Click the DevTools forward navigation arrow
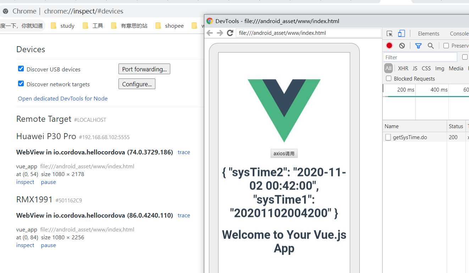Screen dimensions: 469x273 coord(220,33)
